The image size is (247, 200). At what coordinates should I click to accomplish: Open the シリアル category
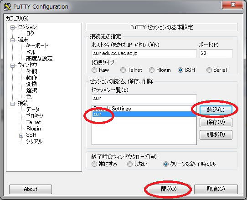pos(34,141)
